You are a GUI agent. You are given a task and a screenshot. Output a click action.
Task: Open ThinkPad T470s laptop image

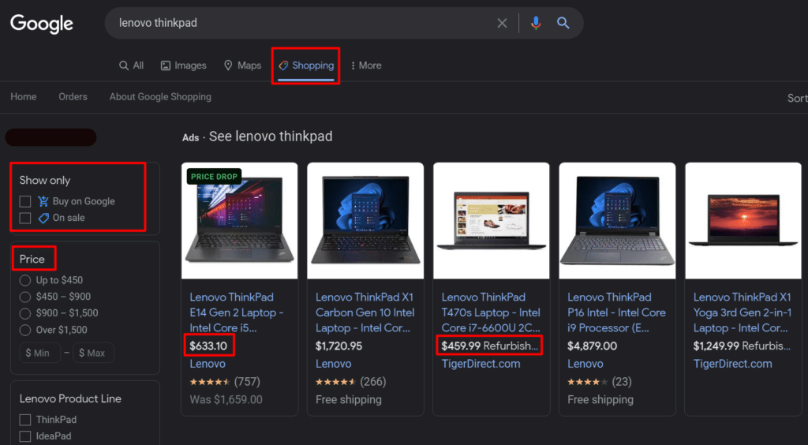[x=491, y=221]
